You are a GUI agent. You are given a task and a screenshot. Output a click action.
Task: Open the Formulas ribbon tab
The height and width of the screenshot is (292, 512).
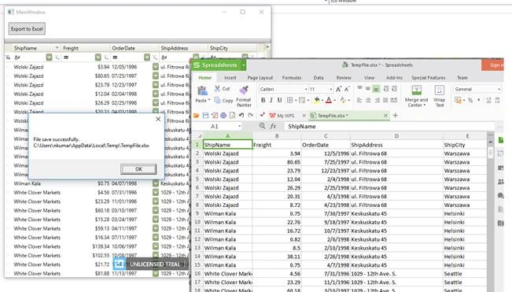click(x=292, y=78)
